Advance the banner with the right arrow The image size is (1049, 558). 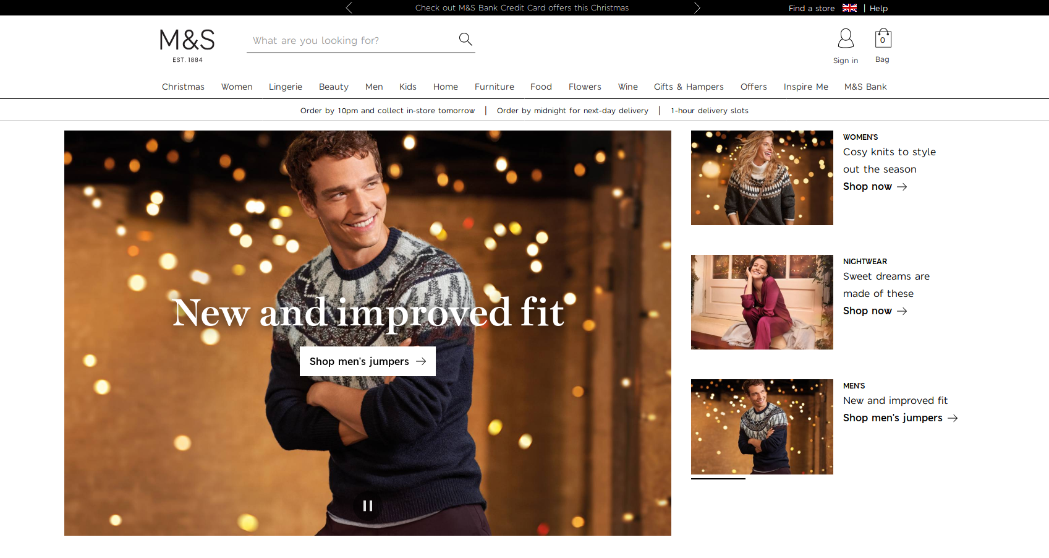[x=697, y=7]
